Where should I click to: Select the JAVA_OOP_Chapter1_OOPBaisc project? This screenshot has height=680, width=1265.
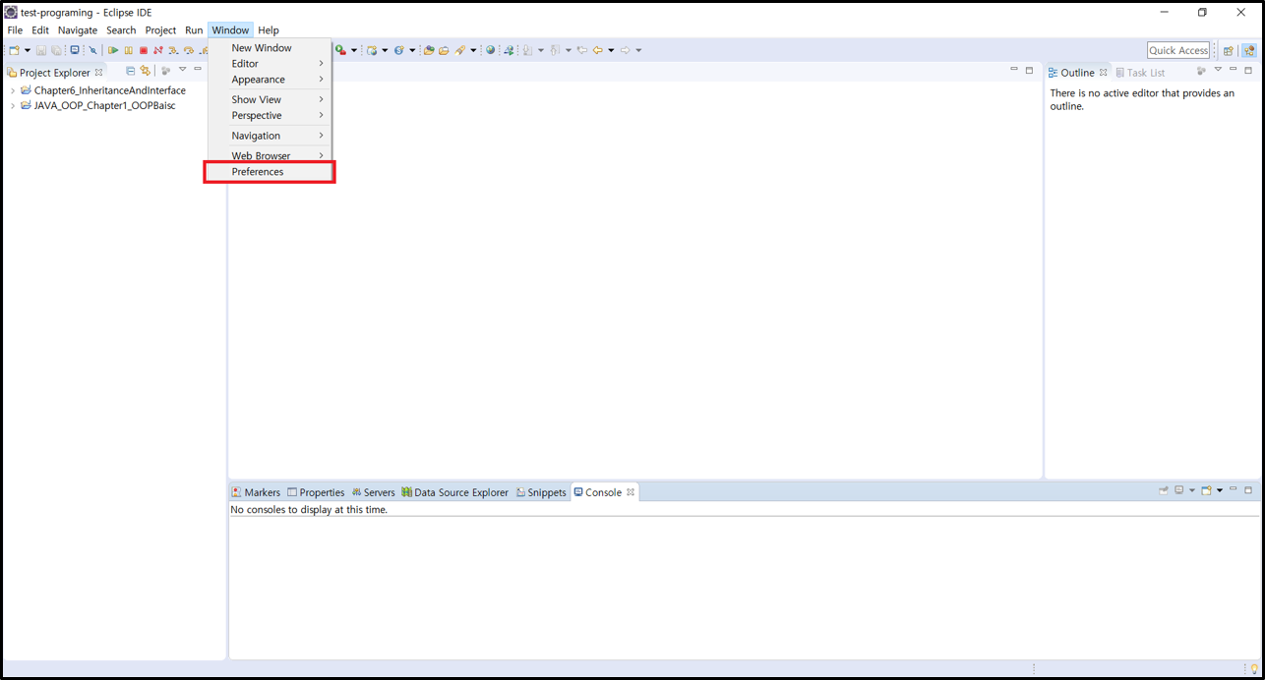tap(105, 105)
